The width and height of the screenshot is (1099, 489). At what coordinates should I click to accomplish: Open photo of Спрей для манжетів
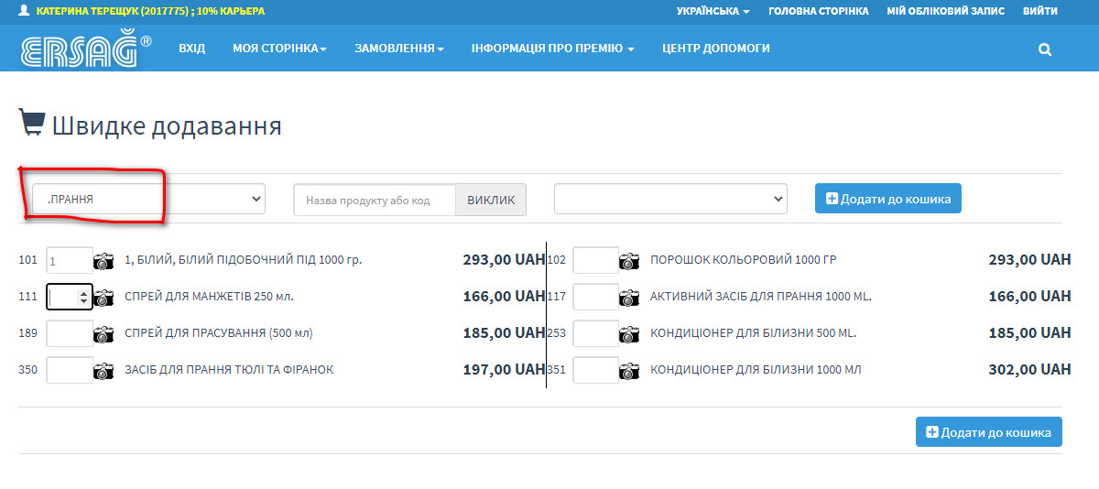click(104, 298)
